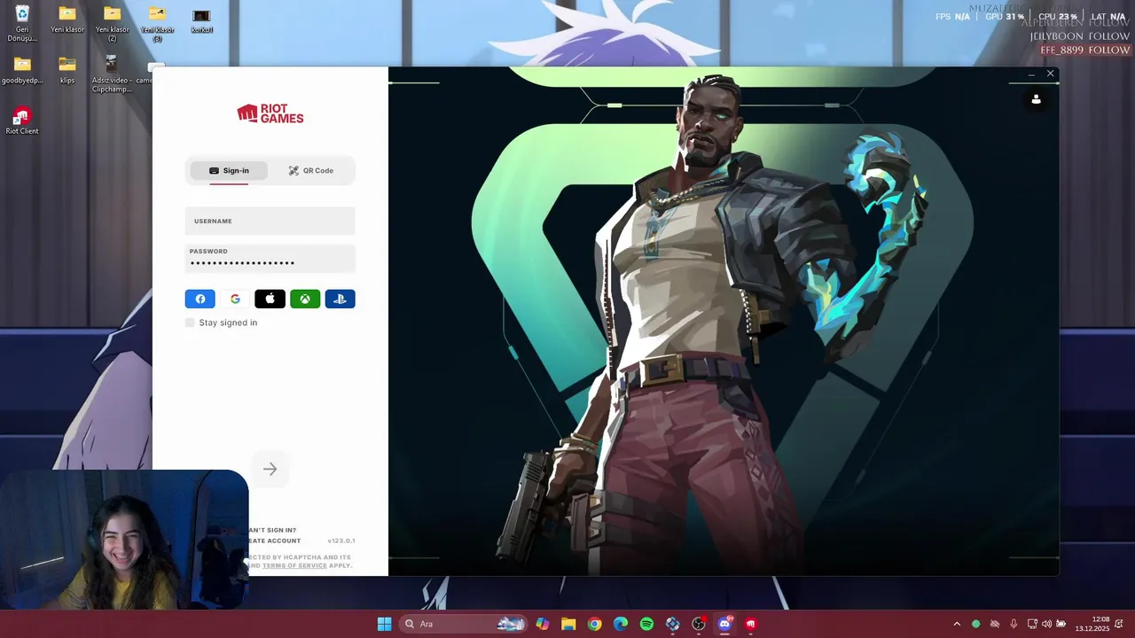Viewport: 1135px width, 638px height.
Task: Select the Adsız video Clipchamp file
Action: 112,74
